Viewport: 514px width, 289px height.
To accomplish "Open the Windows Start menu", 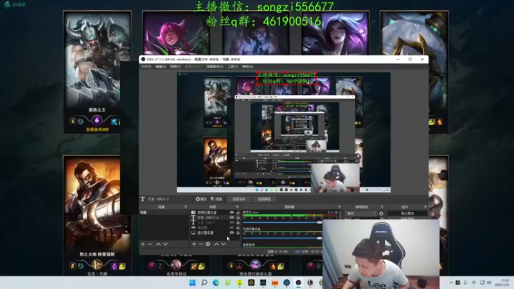I will point(192,283).
